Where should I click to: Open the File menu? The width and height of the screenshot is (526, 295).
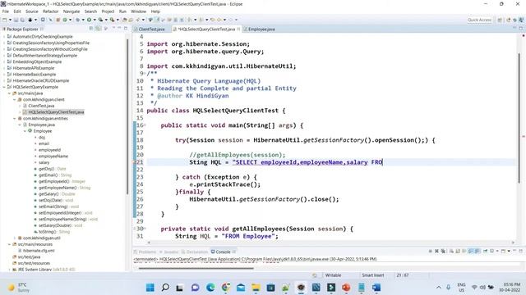click(6, 11)
